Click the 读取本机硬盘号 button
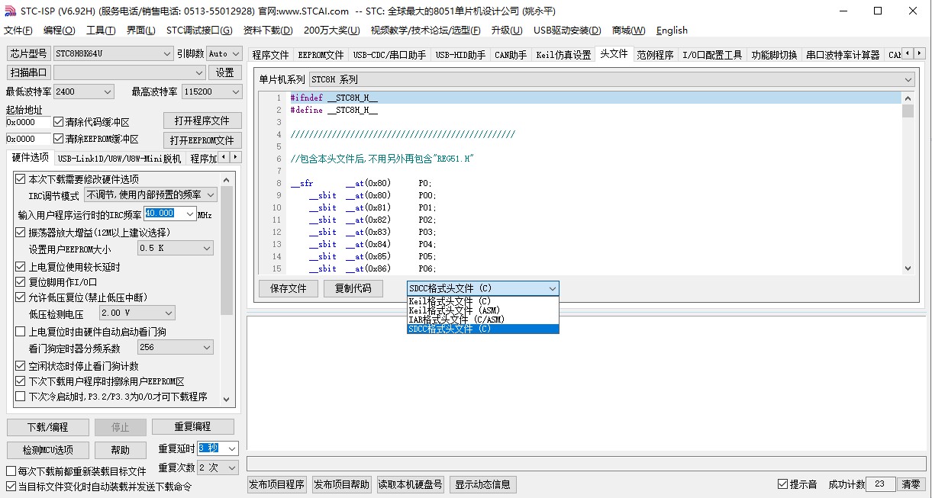 tap(411, 485)
